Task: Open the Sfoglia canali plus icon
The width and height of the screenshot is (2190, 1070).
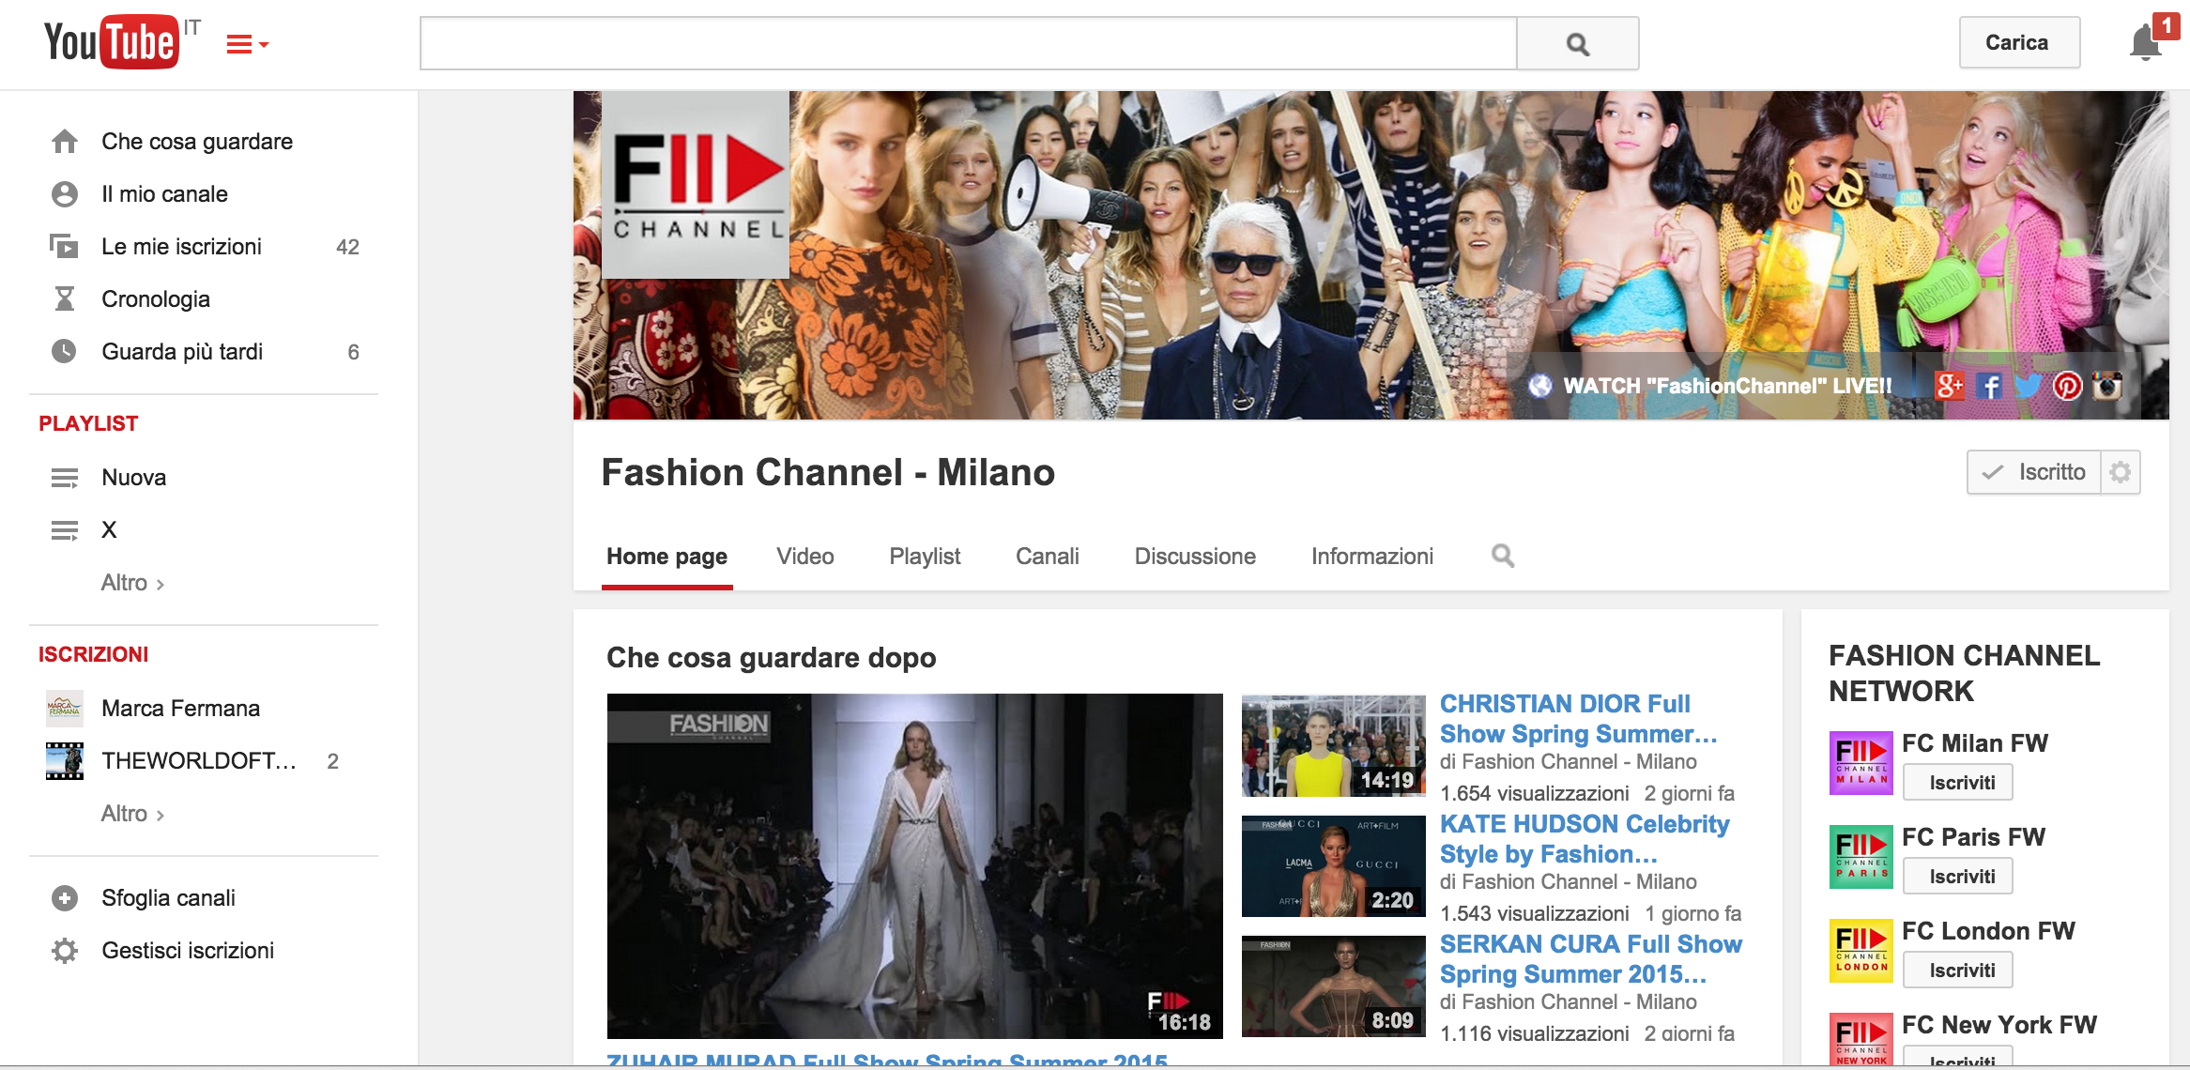Action: (64, 898)
